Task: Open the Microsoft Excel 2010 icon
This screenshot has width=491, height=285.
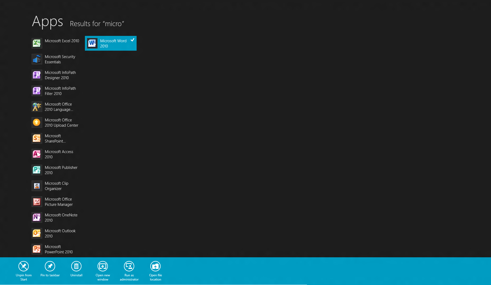Action: click(x=37, y=43)
